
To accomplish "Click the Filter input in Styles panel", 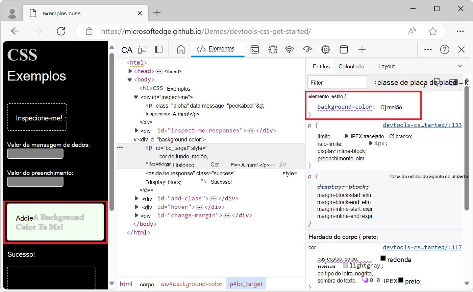I will (x=337, y=82).
